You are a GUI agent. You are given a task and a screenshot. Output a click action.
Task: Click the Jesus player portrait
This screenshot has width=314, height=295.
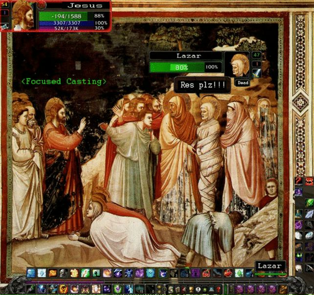point(23,16)
